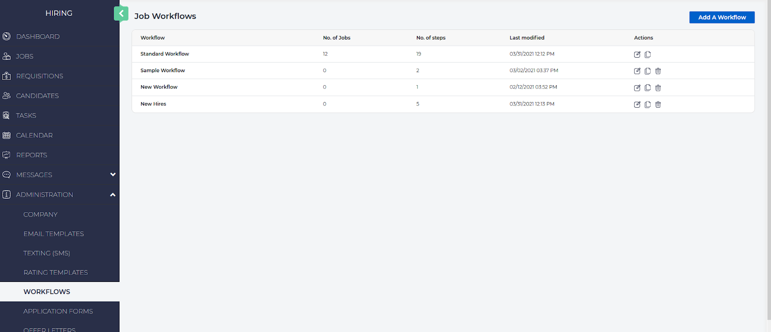Click Add A Workflow button

pyautogui.click(x=721, y=17)
